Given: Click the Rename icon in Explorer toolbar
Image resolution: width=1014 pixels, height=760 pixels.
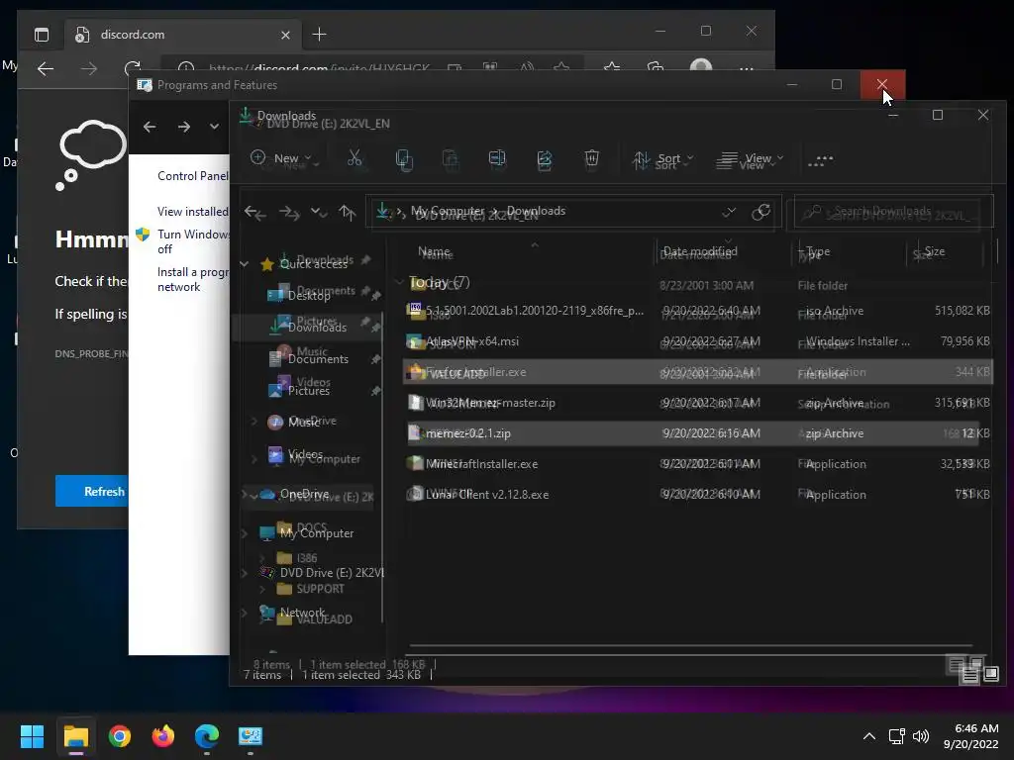Looking at the screenshot, I should (497, 158).
